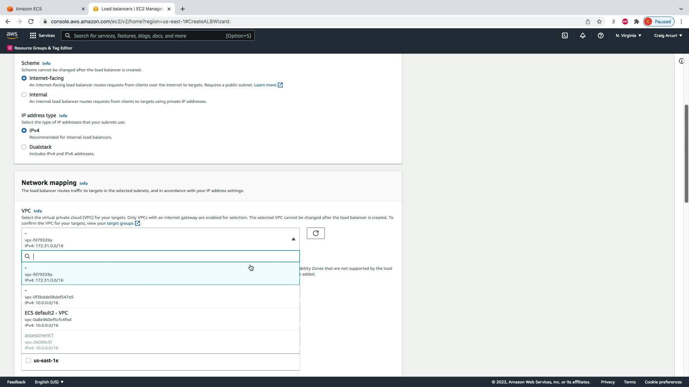Bookmark this page with star icon
The height and width of the screenshot is (387, 689).
[599, 21]
